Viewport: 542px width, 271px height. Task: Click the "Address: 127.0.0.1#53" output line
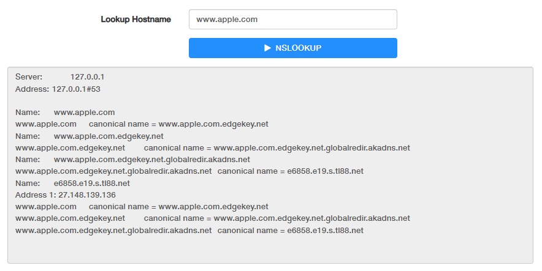[x=58, y=89]
